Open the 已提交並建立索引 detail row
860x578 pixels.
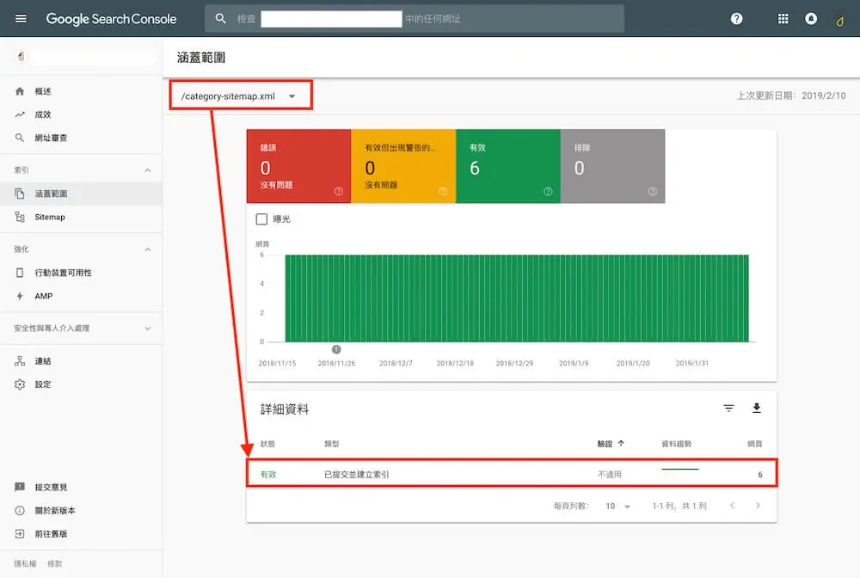[x=512, y=473]
